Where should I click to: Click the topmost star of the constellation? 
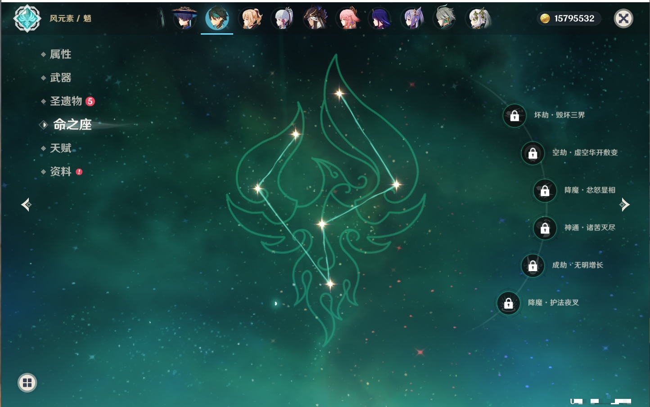point(339,94)
